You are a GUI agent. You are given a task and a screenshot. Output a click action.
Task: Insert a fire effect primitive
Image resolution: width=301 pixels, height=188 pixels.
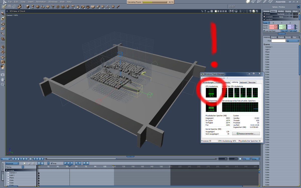coord(78,6)
